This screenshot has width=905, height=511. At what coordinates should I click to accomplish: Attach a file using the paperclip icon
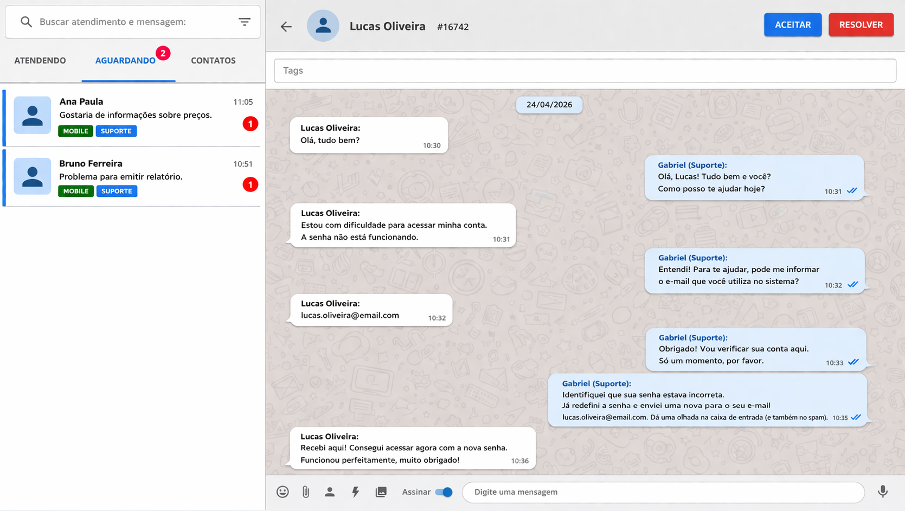(x=306, y=492)
